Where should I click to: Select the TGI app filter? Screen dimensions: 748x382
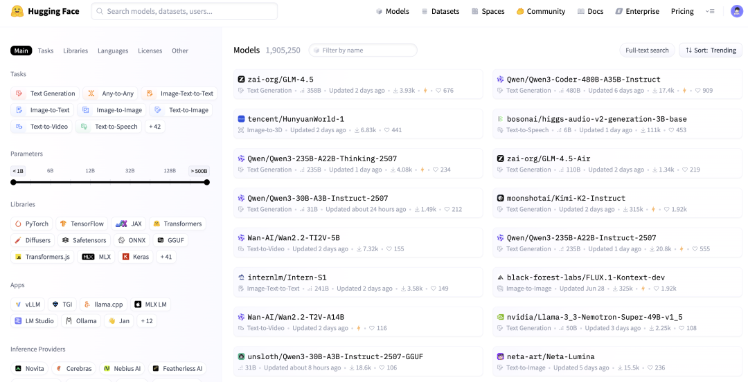62,304
